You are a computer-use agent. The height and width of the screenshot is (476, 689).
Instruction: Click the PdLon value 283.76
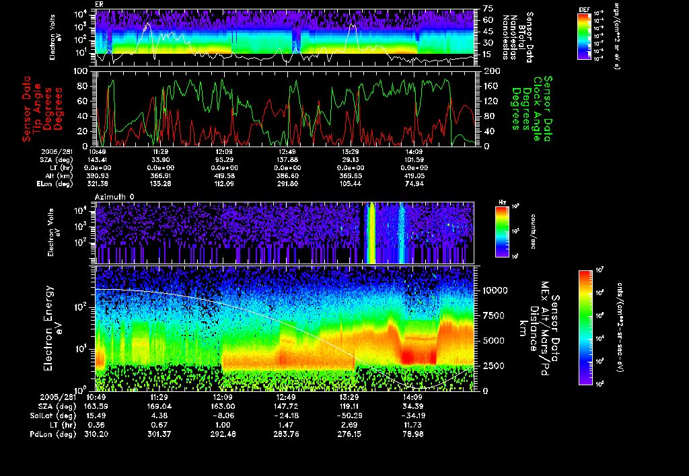tap(286, 434)
